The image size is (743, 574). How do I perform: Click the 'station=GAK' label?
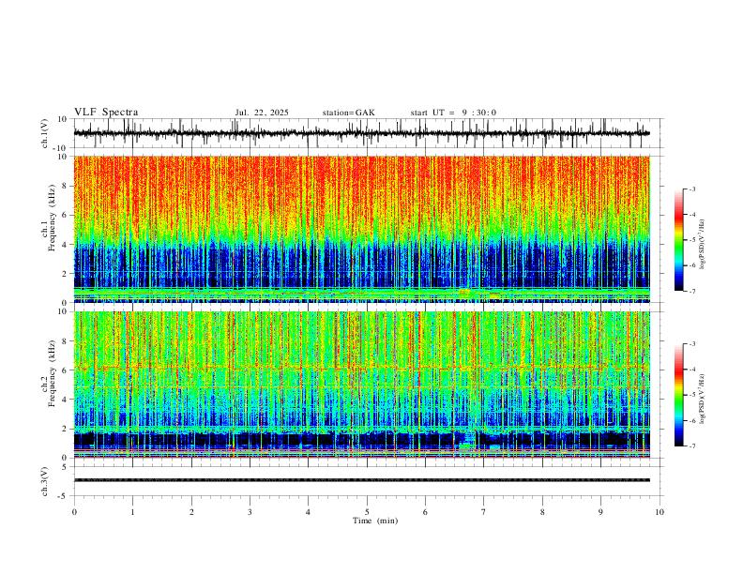348,113
